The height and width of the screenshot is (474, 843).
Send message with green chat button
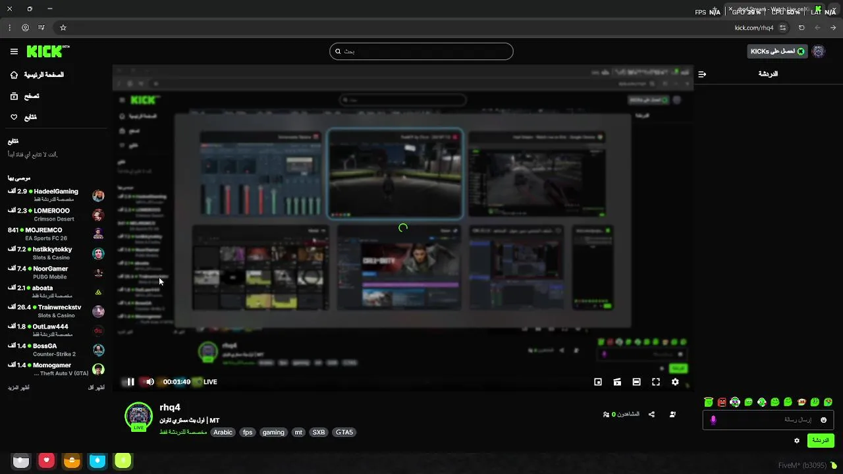[821, 440]
